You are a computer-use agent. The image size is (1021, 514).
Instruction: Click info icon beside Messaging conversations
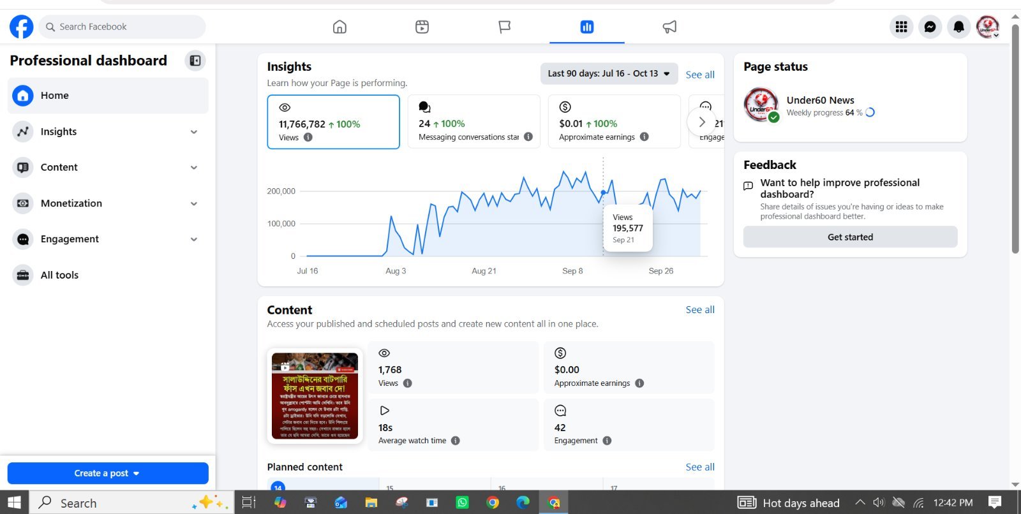coord(528,136)
